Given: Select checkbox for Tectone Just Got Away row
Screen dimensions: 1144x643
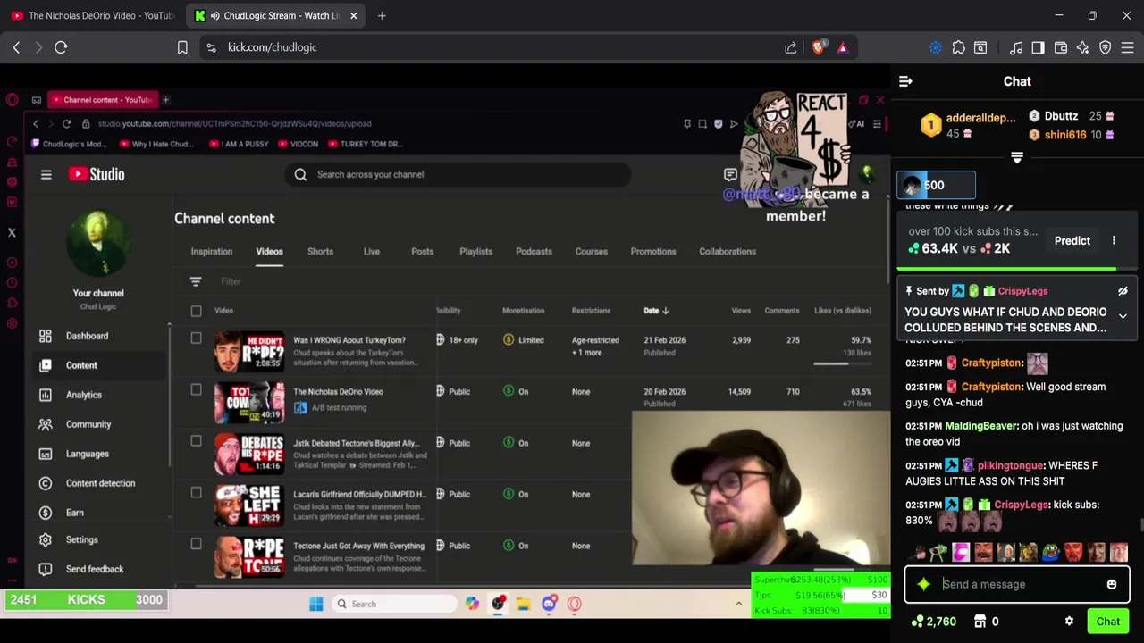Looking at the screenshot, I should coord(196,543).
